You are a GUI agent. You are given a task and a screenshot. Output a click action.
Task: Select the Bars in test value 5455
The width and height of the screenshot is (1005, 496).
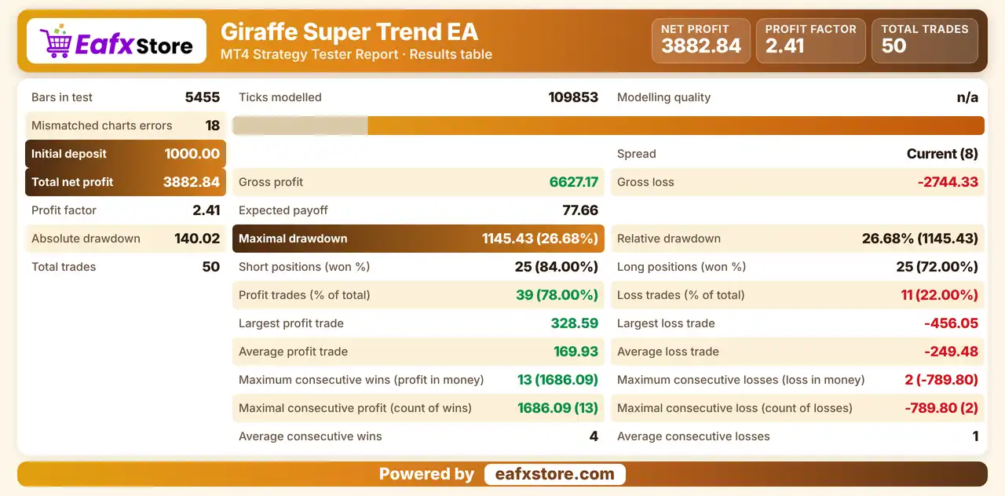pyautogui.click(x=203, y=97)
